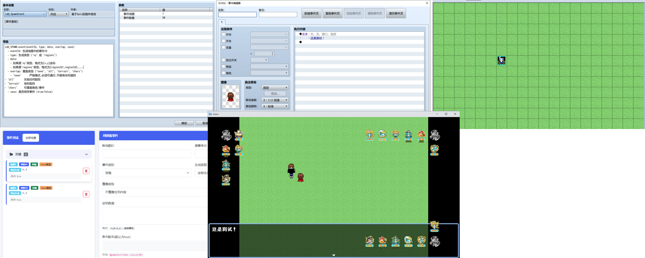This screenshot has width=645, height=258.
Task: Collapse the 其他 group with its chevron
Action: tap(86, 154)
